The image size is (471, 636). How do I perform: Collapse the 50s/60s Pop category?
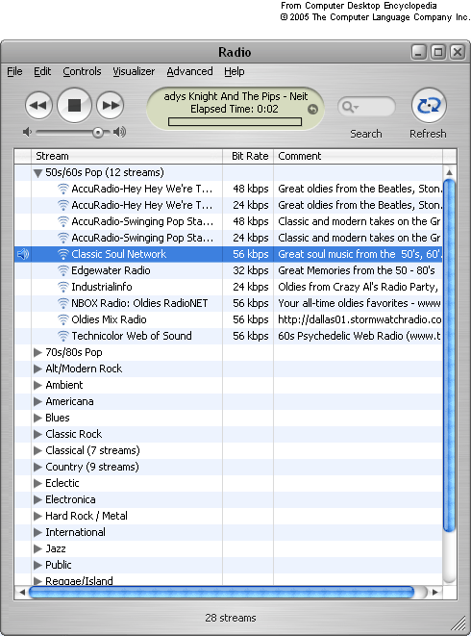pos(37,173)
